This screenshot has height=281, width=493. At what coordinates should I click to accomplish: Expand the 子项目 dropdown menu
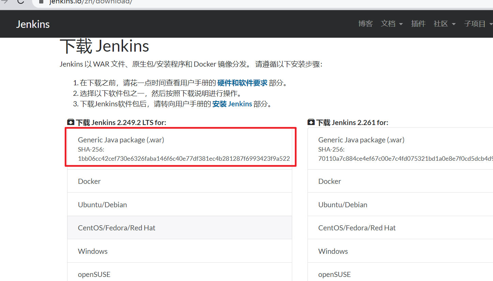pos(478,24)
